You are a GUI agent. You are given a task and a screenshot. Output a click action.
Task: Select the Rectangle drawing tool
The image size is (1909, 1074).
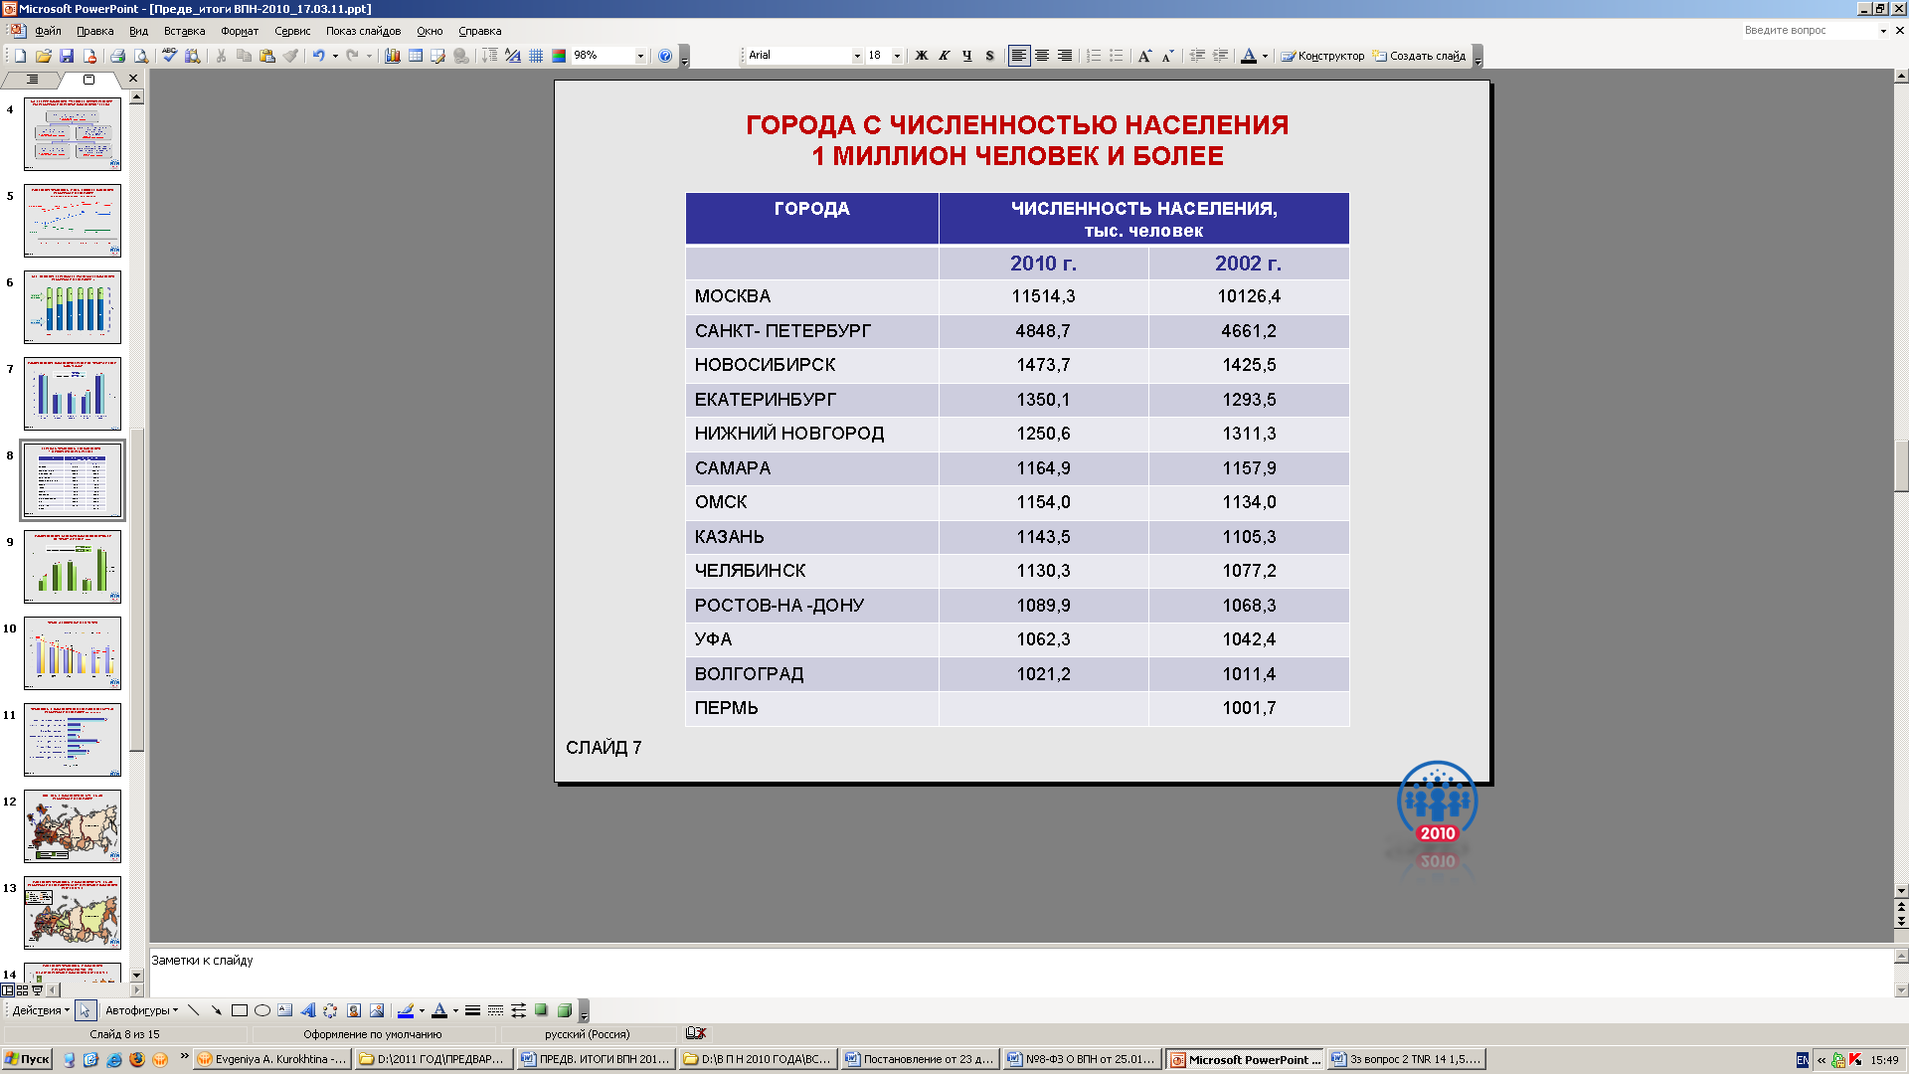click(239, 1010)
